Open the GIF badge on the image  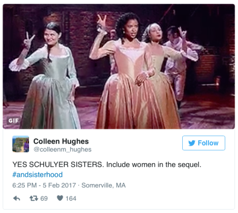(14, 121)
